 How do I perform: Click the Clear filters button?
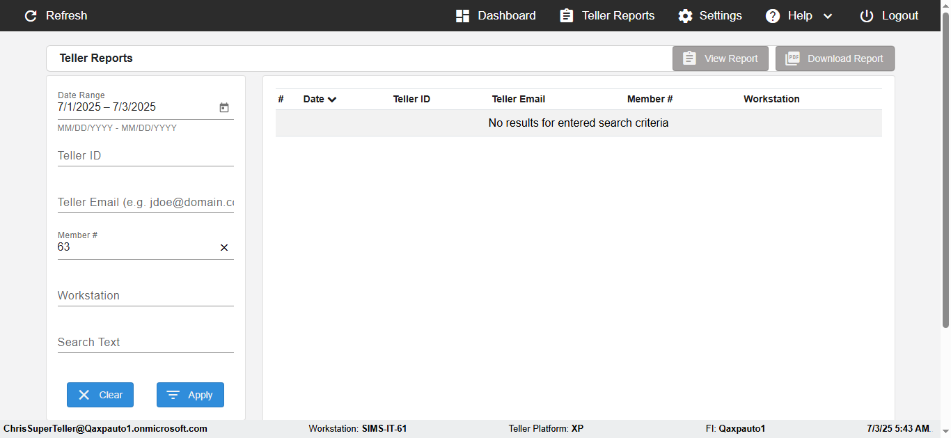tap(100, 395)
